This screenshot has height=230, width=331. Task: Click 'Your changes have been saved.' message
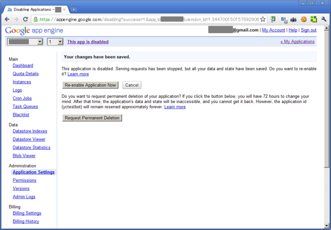[x=97, y=57]
